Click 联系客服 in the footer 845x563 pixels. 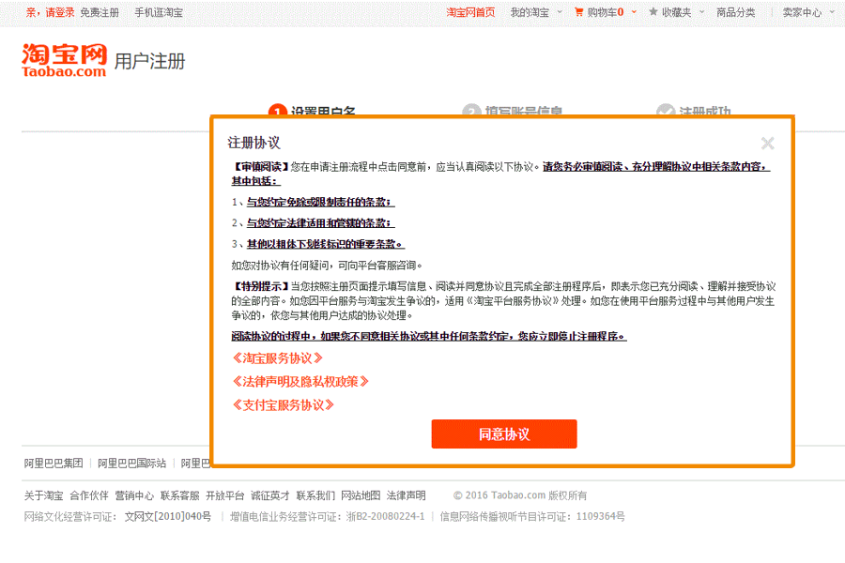tap(180, 495)
